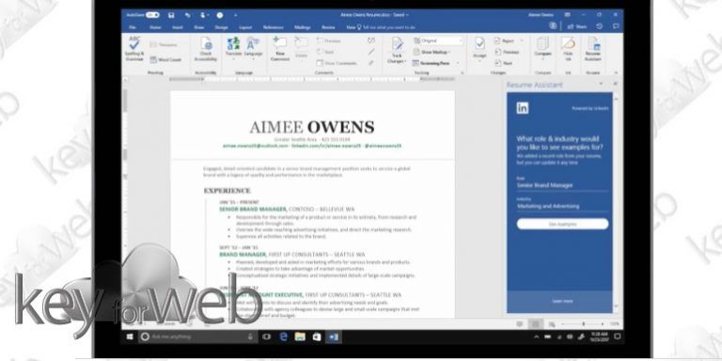Switch to the Design tab
This screenshot has width=722, height=361.
(221, 27)
